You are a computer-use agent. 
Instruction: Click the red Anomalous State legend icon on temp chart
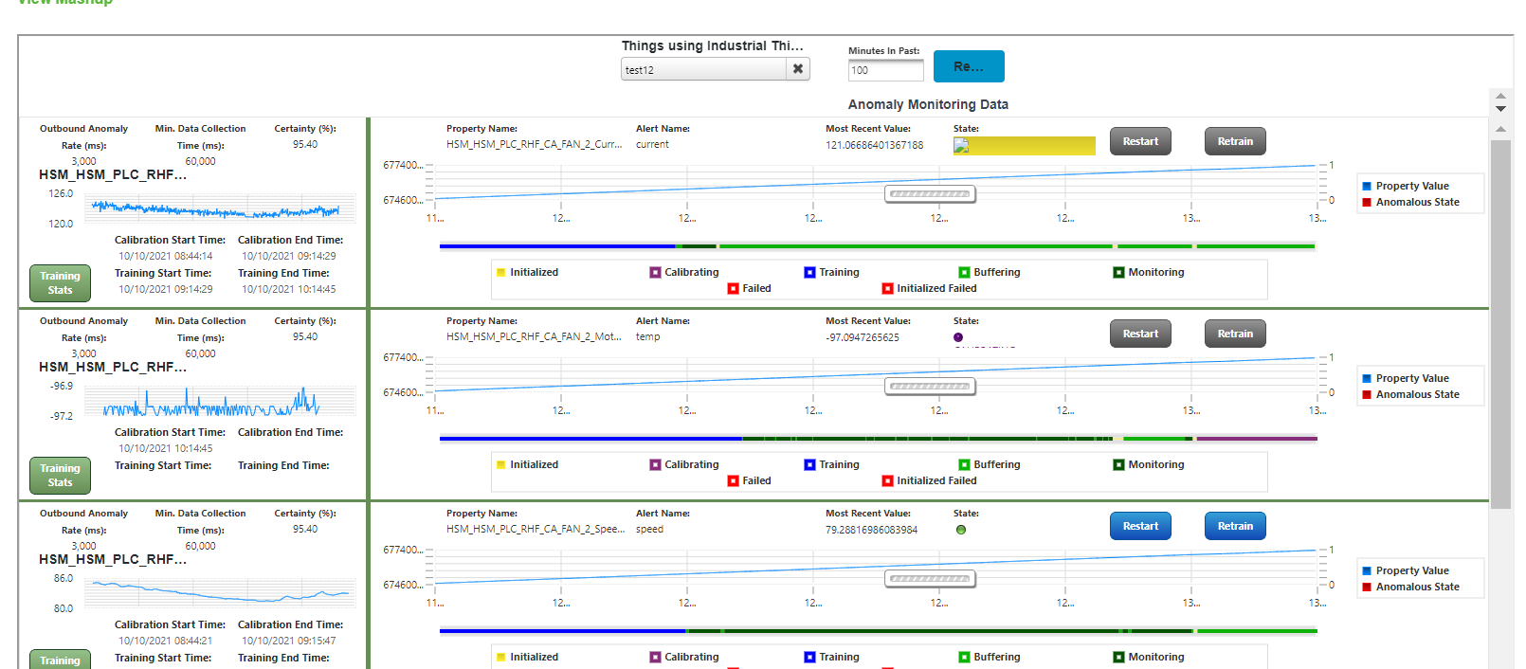click(1366, 394)
